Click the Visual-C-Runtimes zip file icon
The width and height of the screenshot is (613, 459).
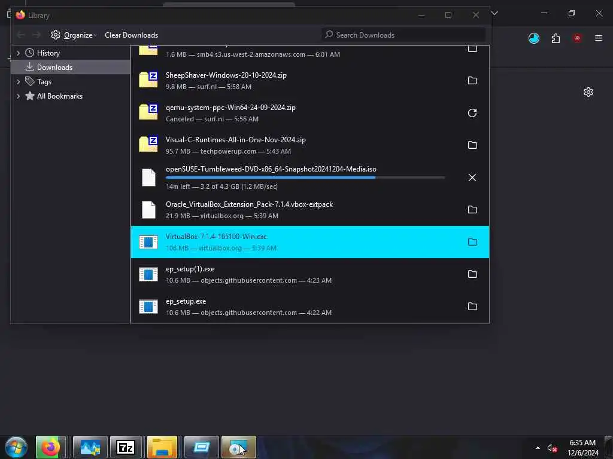[148, 145]
